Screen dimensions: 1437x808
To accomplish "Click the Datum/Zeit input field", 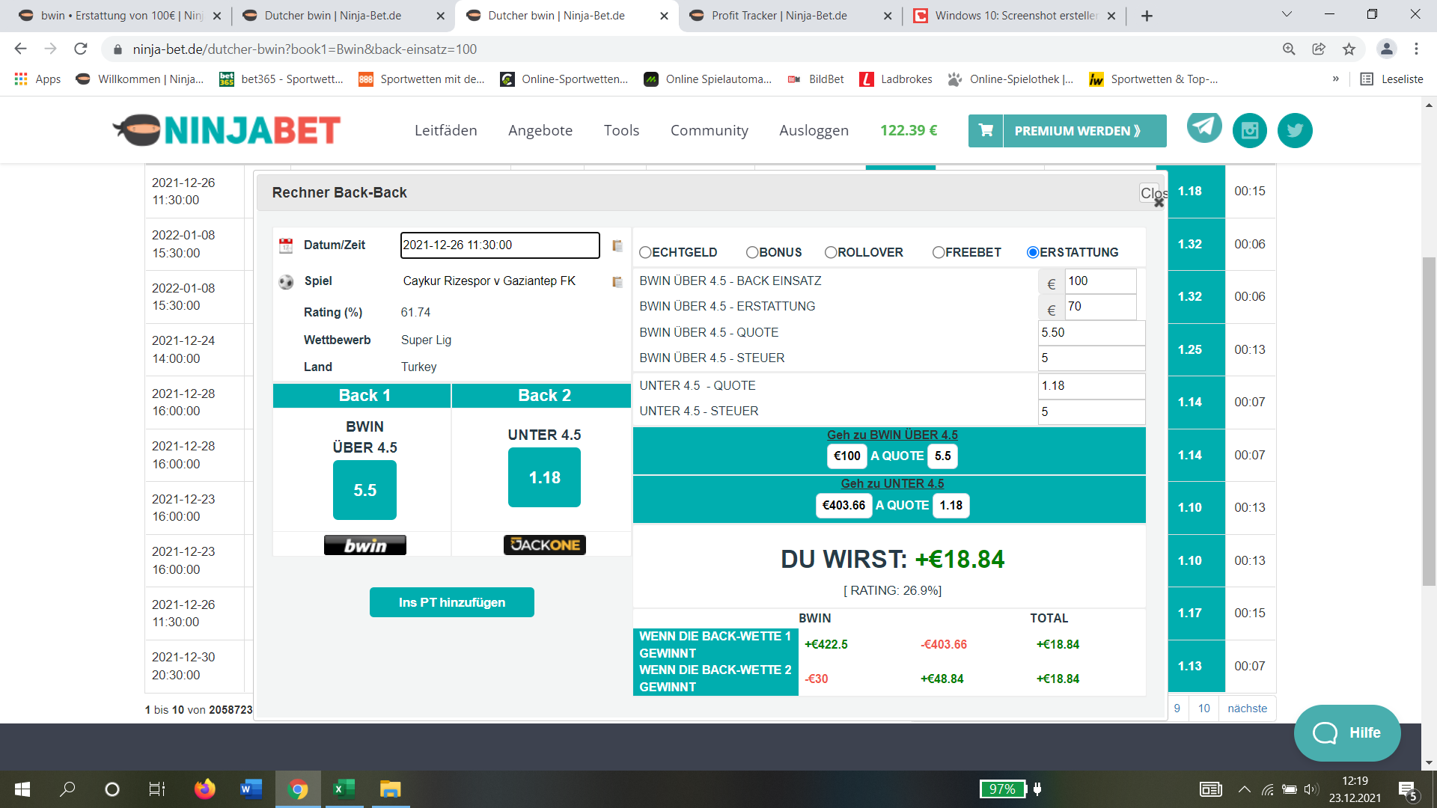I will [500, 245].
